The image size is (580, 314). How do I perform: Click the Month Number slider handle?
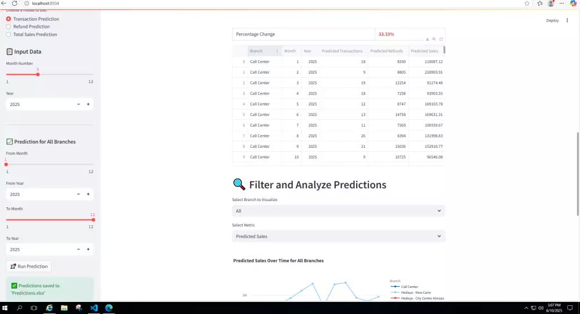38,75
